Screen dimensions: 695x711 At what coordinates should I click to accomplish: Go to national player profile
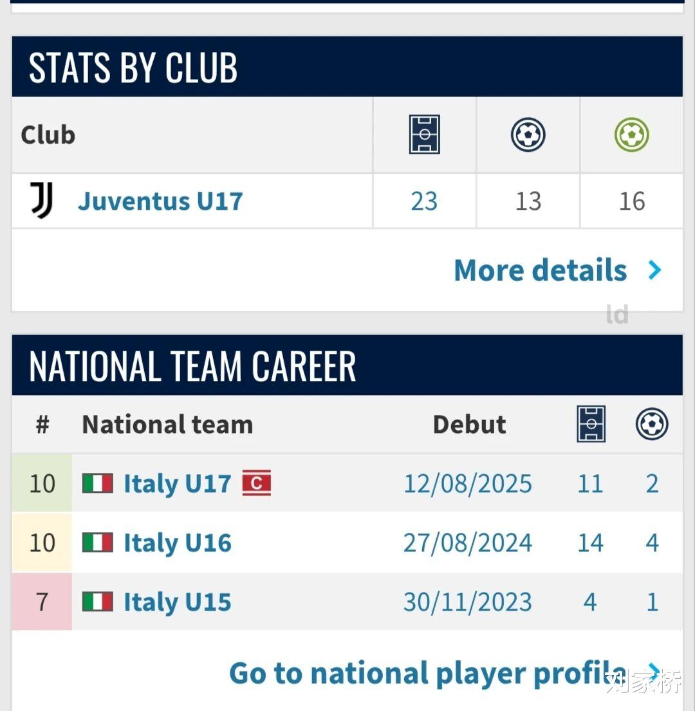point(427,673)
